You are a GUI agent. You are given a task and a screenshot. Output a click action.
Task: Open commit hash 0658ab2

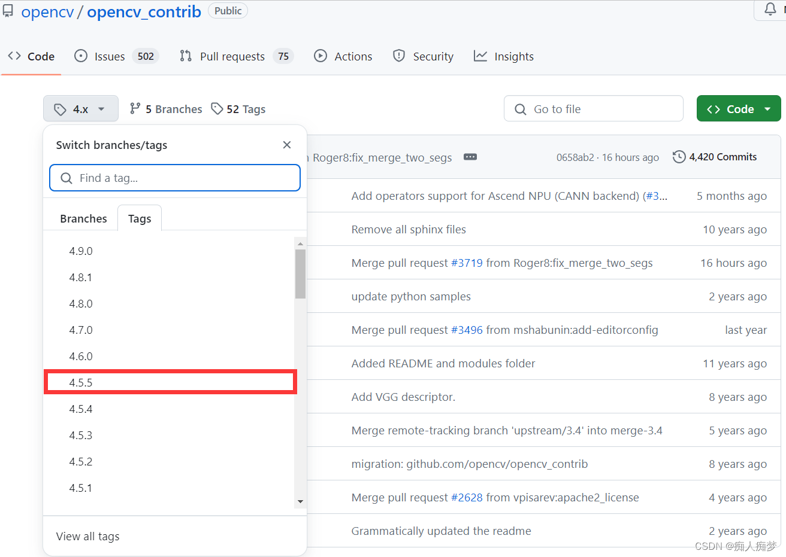pos(575,157)
